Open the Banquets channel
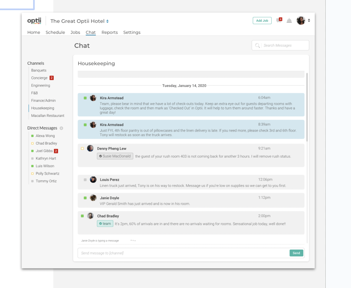Screen dimensions: 351x288 click(39, 70)
